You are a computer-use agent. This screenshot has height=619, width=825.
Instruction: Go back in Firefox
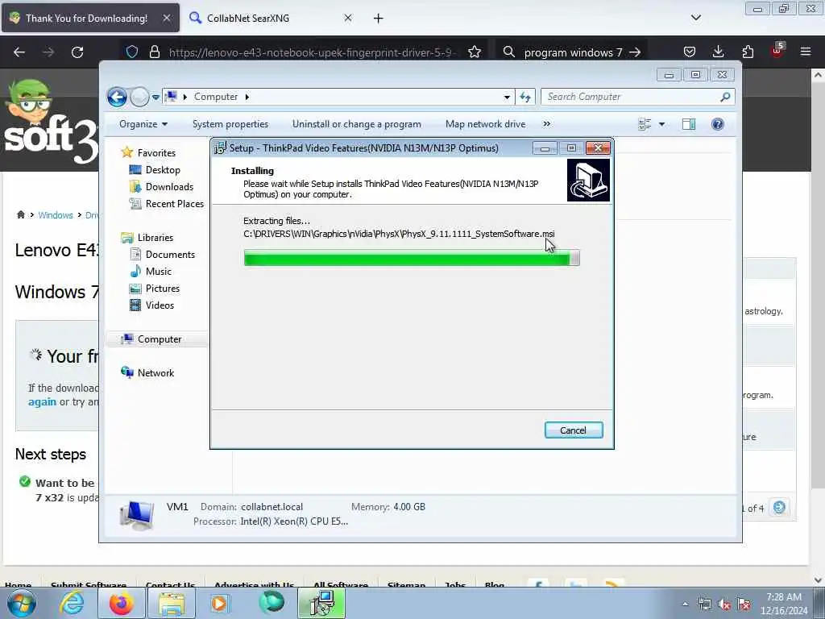pyautogui.click(x=19, y=52)
